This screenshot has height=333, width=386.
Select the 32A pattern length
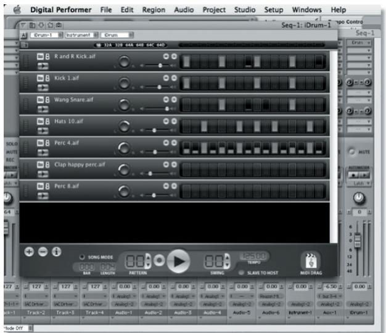click(x=107, y=45)
